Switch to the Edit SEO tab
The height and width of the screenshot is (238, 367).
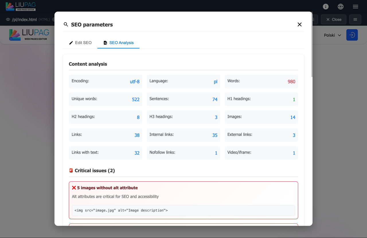[x=80, y=43]
